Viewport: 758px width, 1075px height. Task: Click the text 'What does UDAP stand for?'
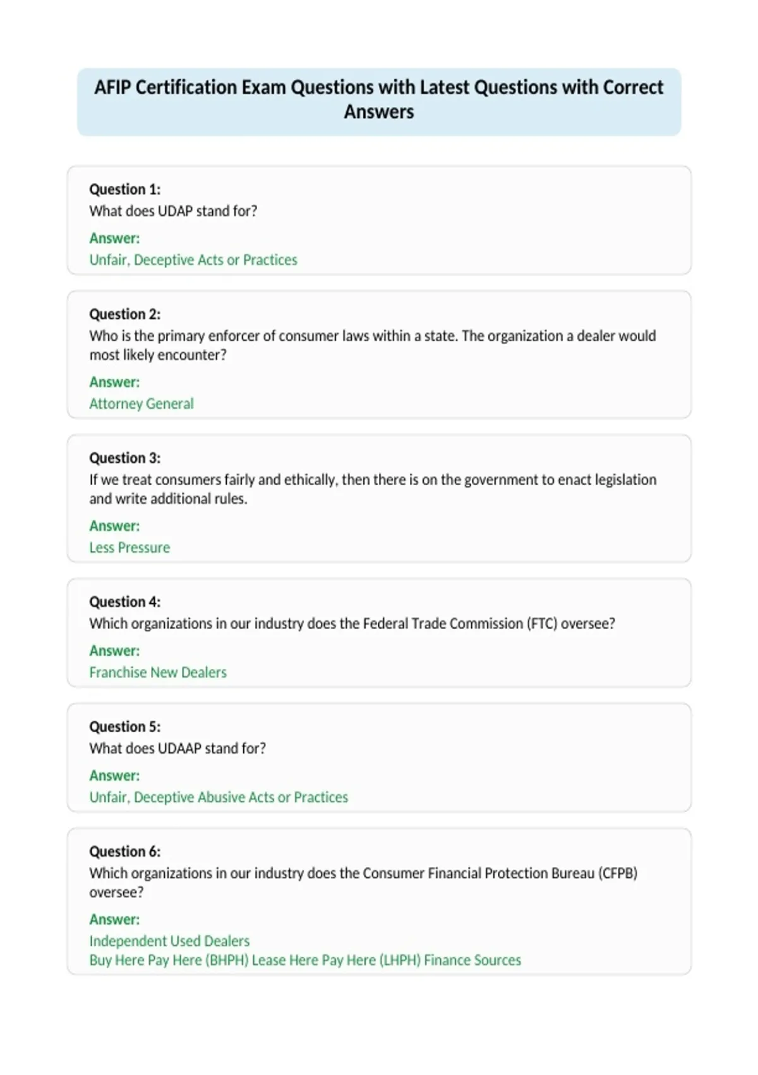point(173,211)
